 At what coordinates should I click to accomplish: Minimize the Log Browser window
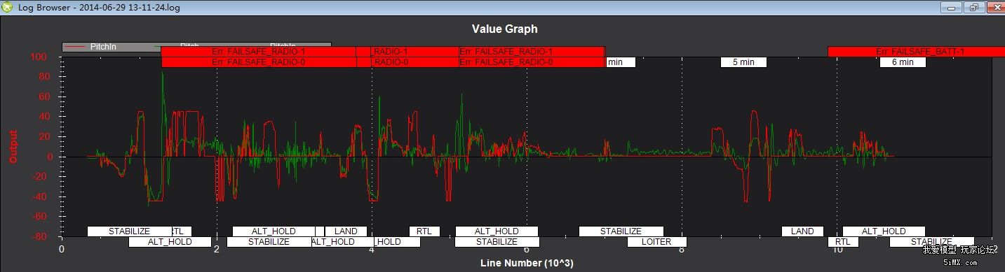pos(951,7)
